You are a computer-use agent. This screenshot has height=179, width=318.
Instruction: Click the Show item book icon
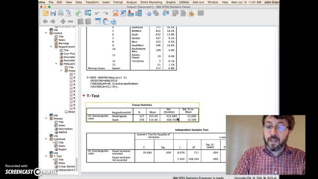80,21
